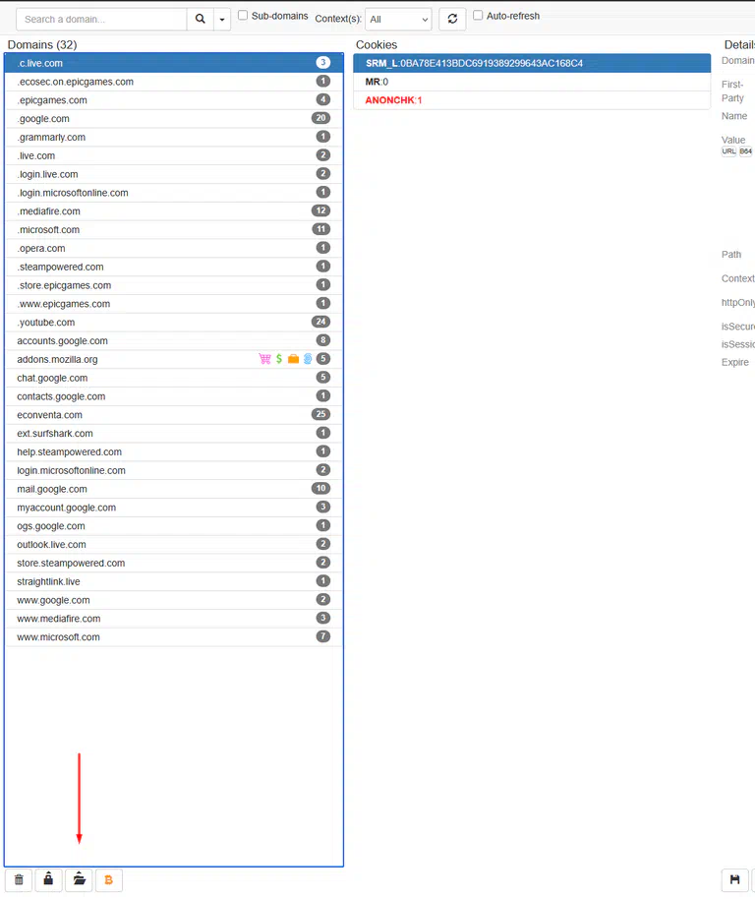755x899 pixels.
Task: Select the help.steampowered.com domain
Action: click(174, 451)
